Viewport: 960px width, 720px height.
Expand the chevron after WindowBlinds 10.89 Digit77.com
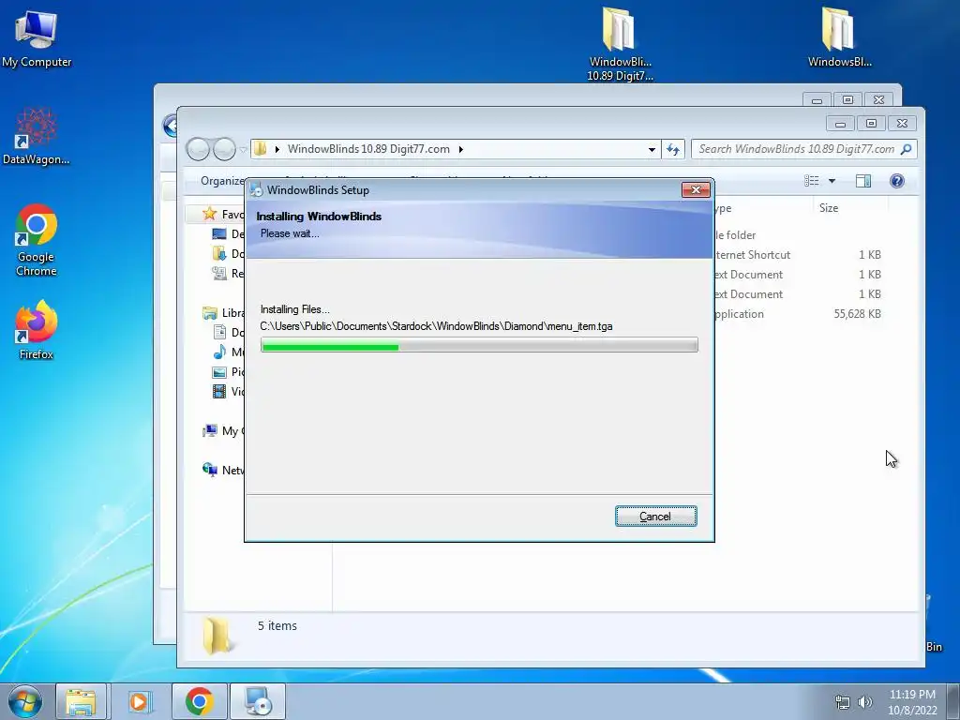(x=461, y=149)
